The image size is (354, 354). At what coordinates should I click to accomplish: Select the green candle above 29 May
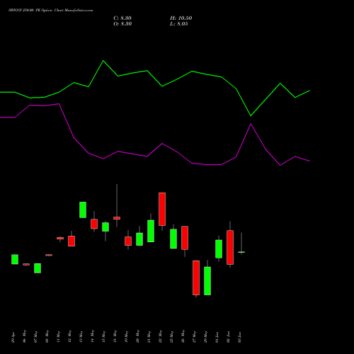pyautogui.click(x=207, y=281)
